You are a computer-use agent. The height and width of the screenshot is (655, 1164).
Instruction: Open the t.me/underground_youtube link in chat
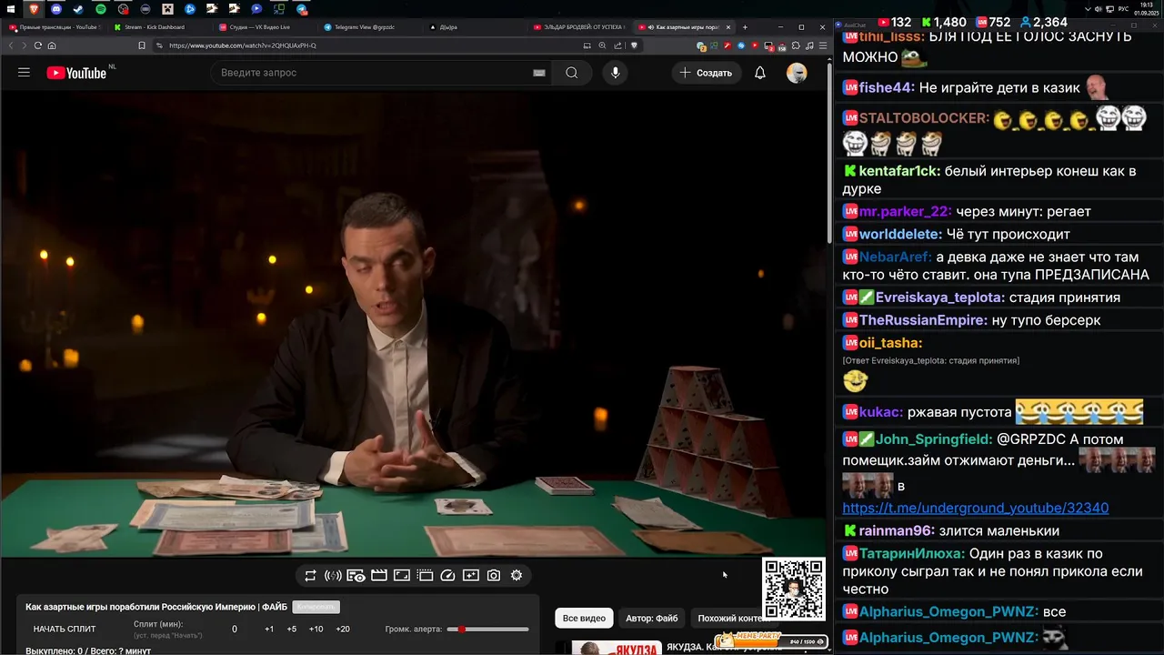point(976,508)
